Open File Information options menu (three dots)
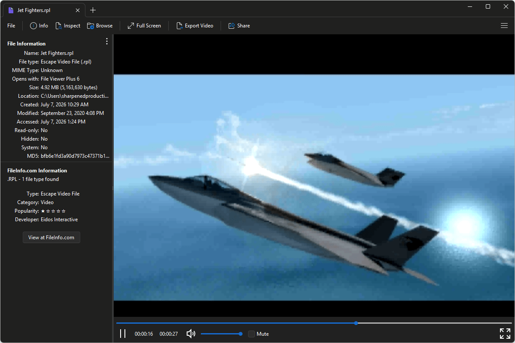This screenshot has width=515, height=343. (x=107, y=41)
